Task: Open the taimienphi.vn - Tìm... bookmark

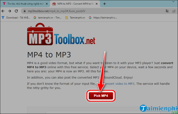Action: [47, 18]
